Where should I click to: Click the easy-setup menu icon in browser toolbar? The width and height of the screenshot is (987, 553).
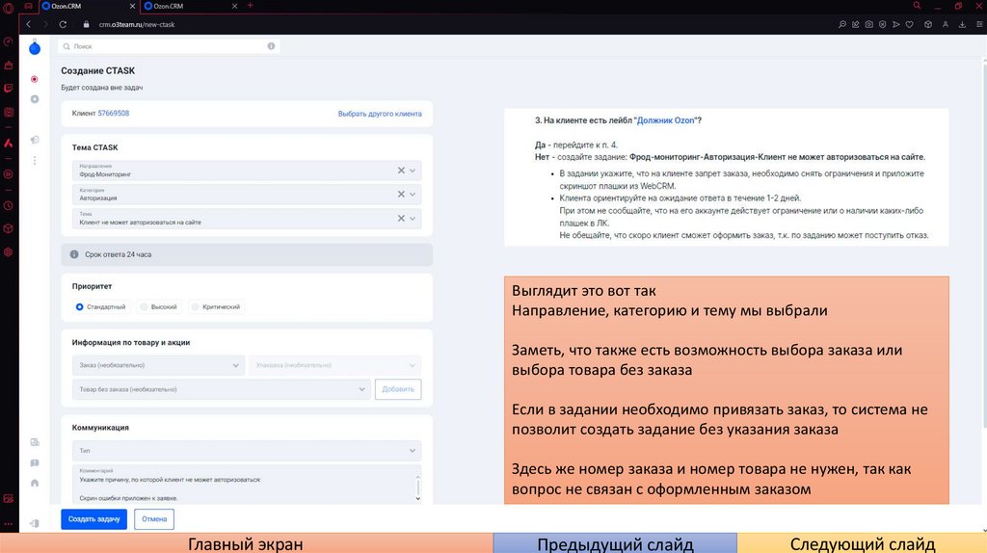click(979, 24)
